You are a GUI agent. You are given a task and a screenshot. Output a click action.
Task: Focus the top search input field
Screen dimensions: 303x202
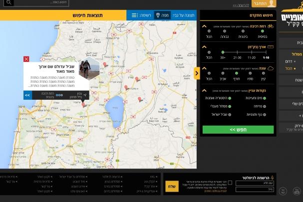[41, 2]
